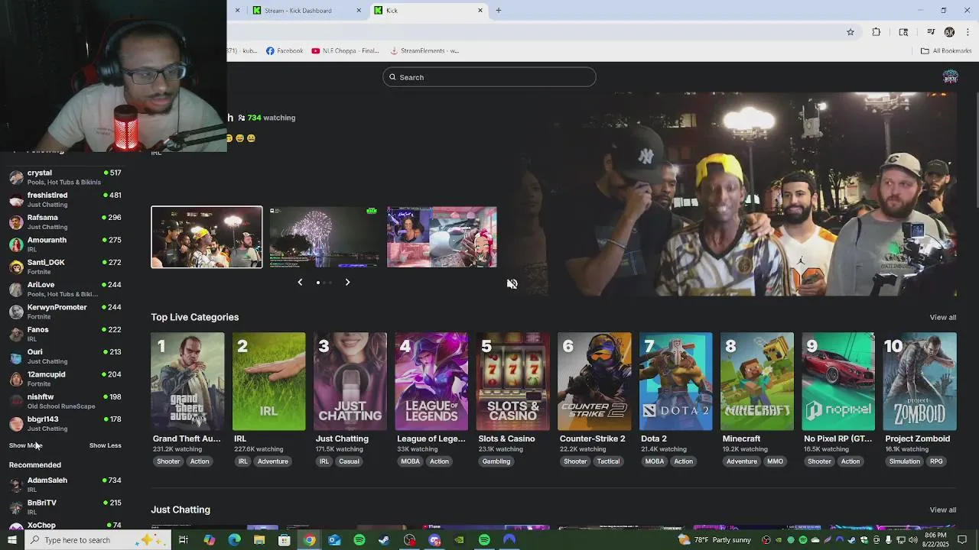Click the Simulation tag under Project Zomboid

(904, 461)
